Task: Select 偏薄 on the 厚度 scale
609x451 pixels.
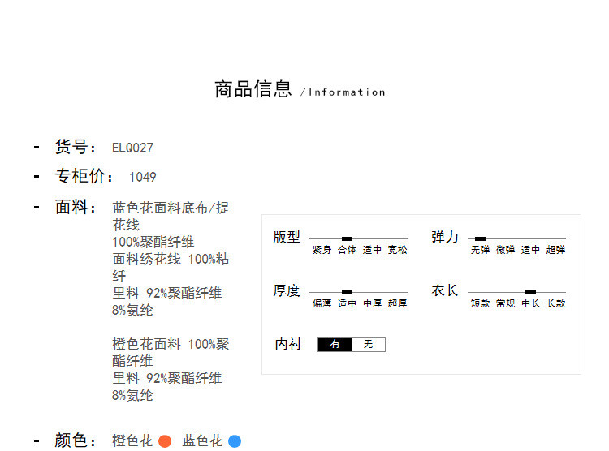Action: (x=322, y=303)
